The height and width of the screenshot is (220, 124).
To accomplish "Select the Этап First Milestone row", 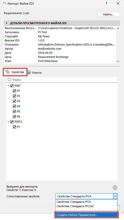I will pos(60,61).
